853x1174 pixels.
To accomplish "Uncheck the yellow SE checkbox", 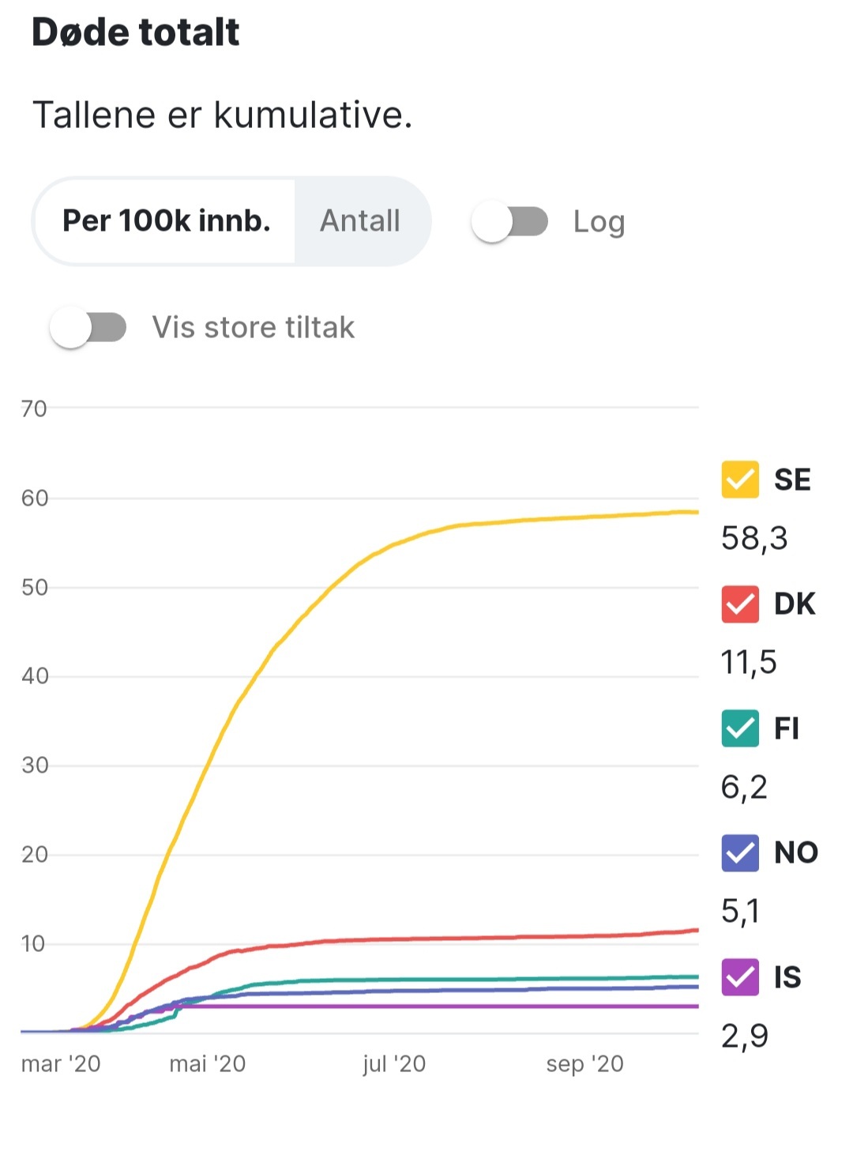I will [740, 480].
